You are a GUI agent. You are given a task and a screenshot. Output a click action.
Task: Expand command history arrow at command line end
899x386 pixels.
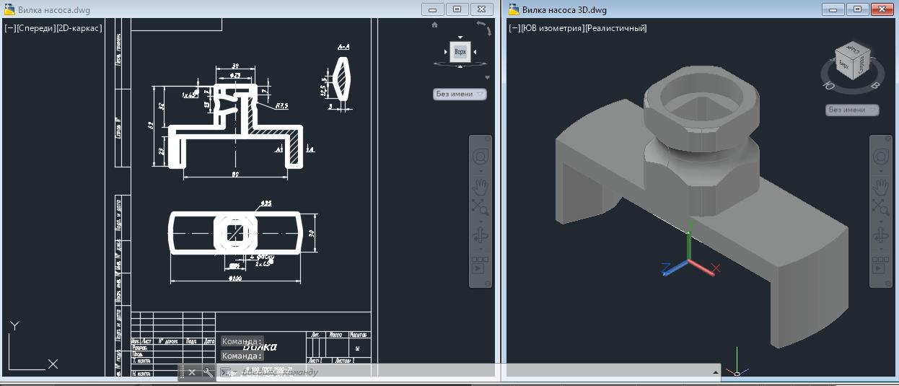(716, 372)
